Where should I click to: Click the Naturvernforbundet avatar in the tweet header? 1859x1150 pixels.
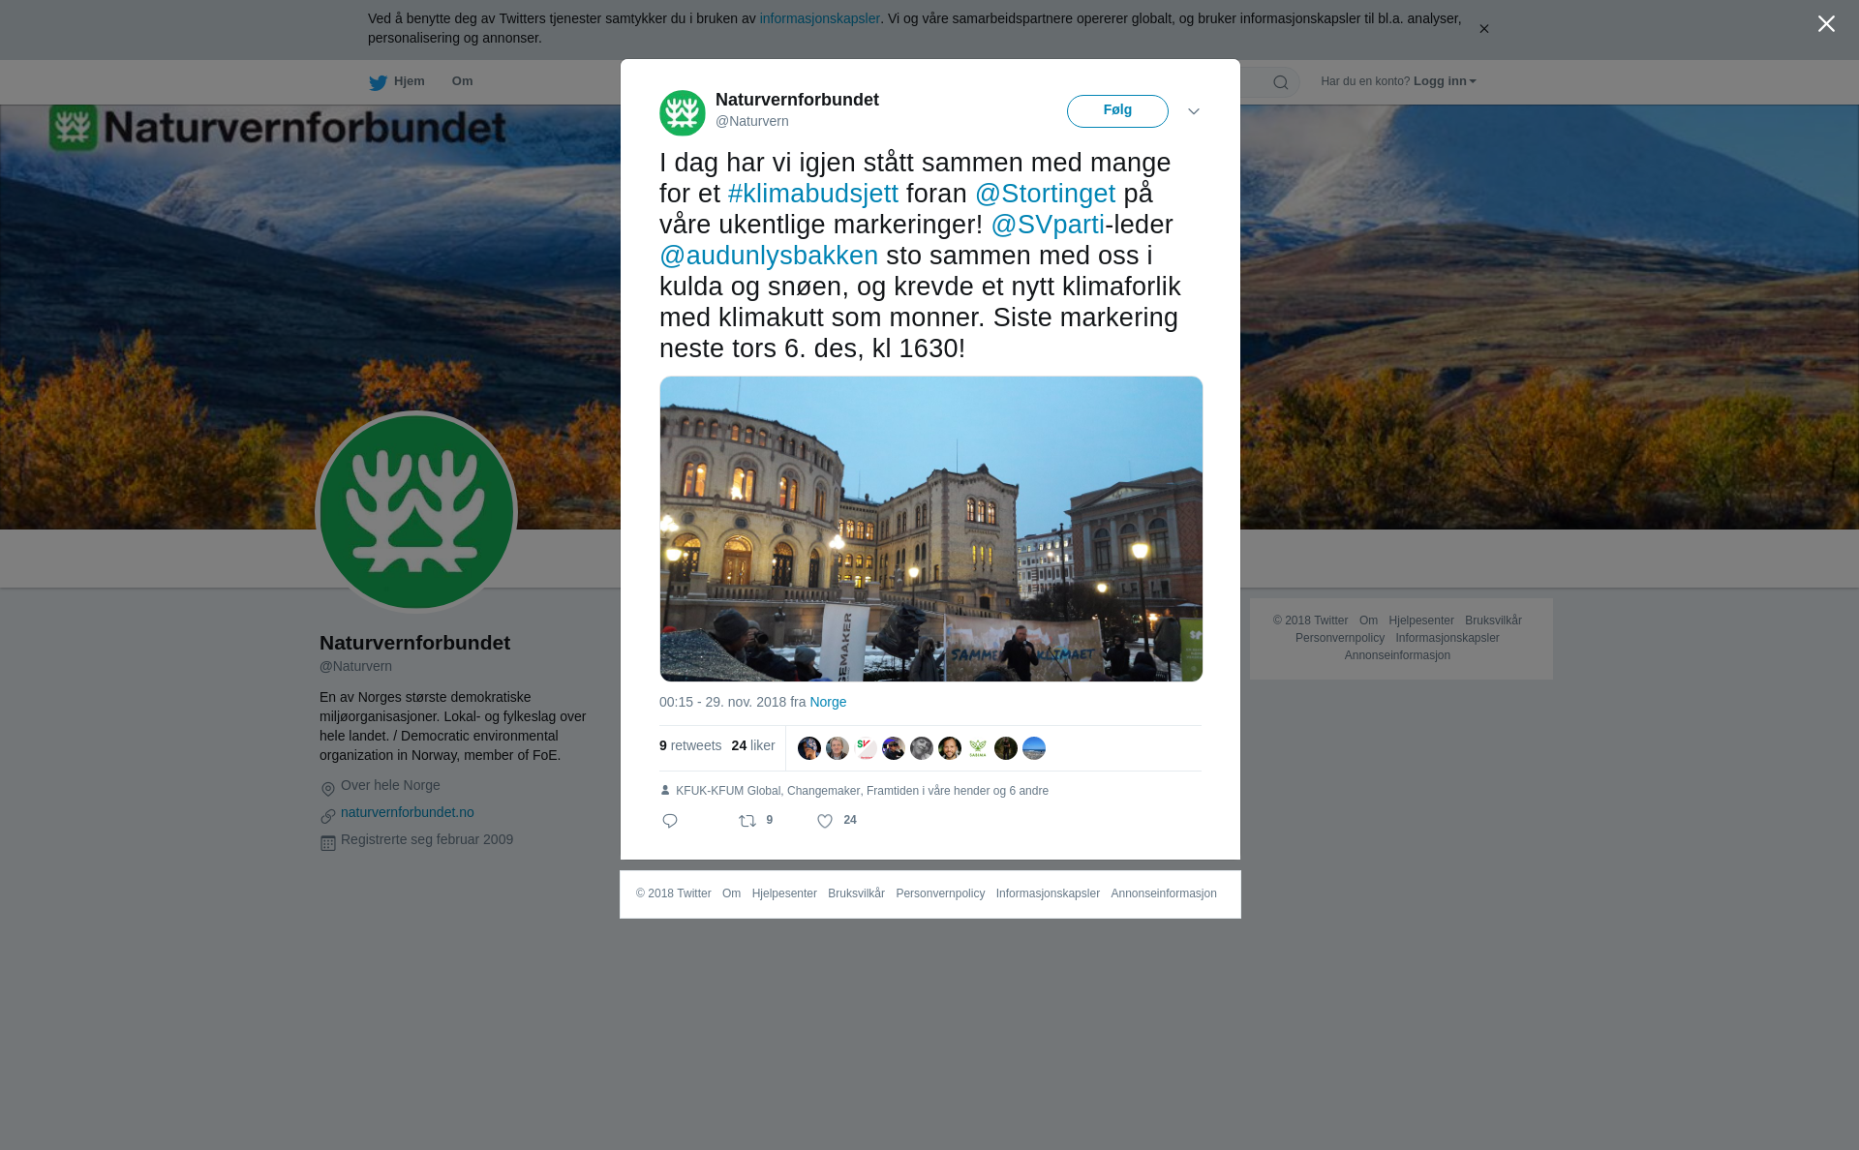683,113
